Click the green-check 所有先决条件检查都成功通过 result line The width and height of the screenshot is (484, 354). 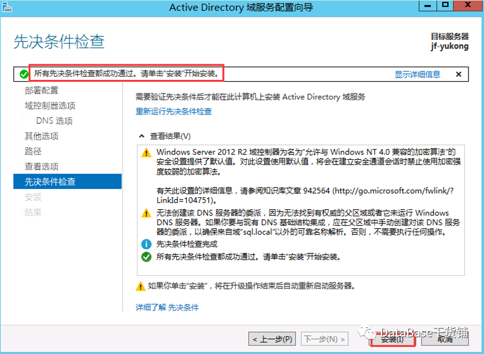tap(248, 257)
